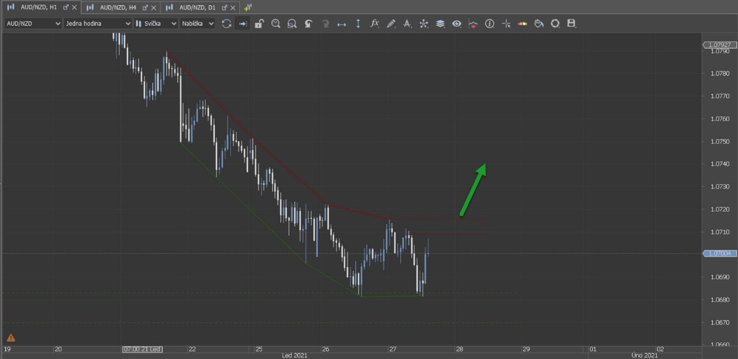Viewport: 738px width, 359px height.
Task: Click the colored bars icon
Action: tap(523, 23)
